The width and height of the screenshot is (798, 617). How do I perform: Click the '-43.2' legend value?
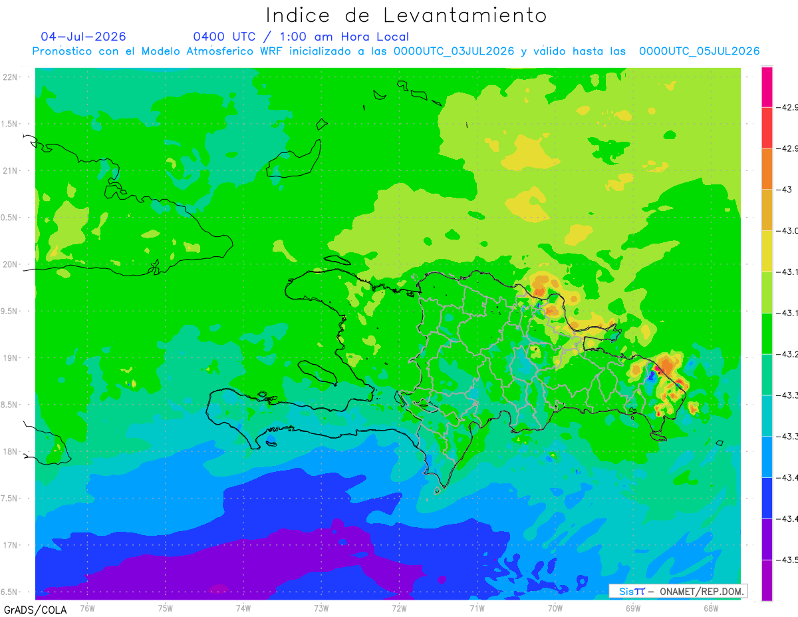tap(788, 354)
